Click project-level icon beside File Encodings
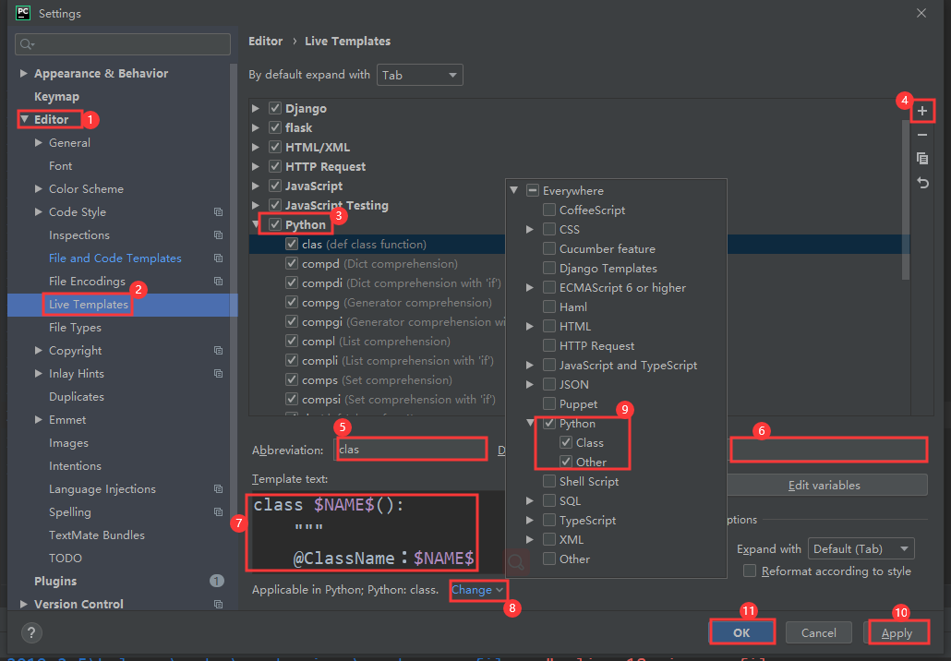Image resolution: width=951 pixels, height=661 pixels. [x=218, y=281]
